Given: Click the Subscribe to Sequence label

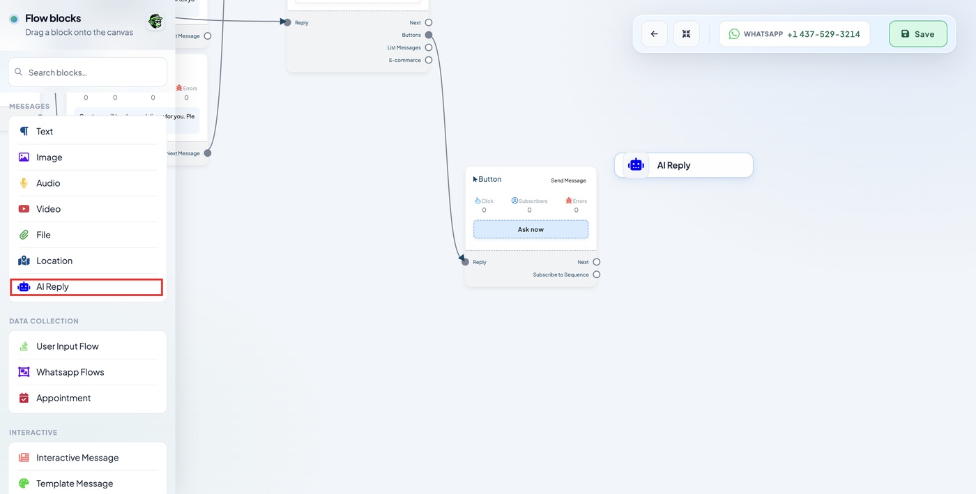Looking at the screenshot, I should 561,275.
